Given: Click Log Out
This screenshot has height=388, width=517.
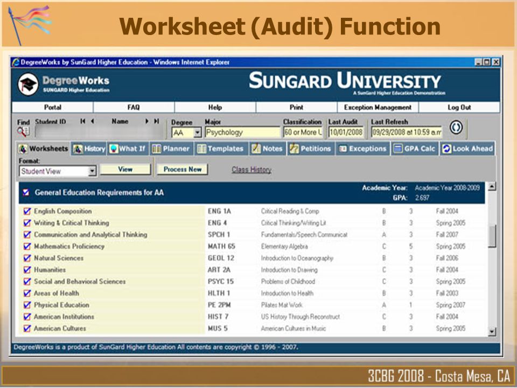Looking at the screenshot, I should [459, 107].
